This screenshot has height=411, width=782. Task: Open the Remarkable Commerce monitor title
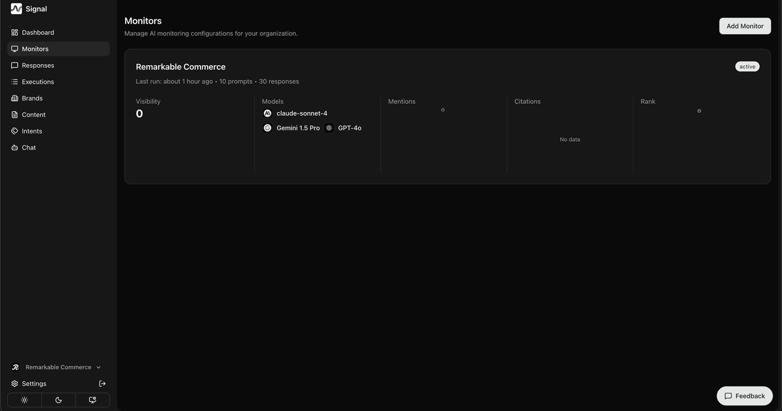[180, 67]
